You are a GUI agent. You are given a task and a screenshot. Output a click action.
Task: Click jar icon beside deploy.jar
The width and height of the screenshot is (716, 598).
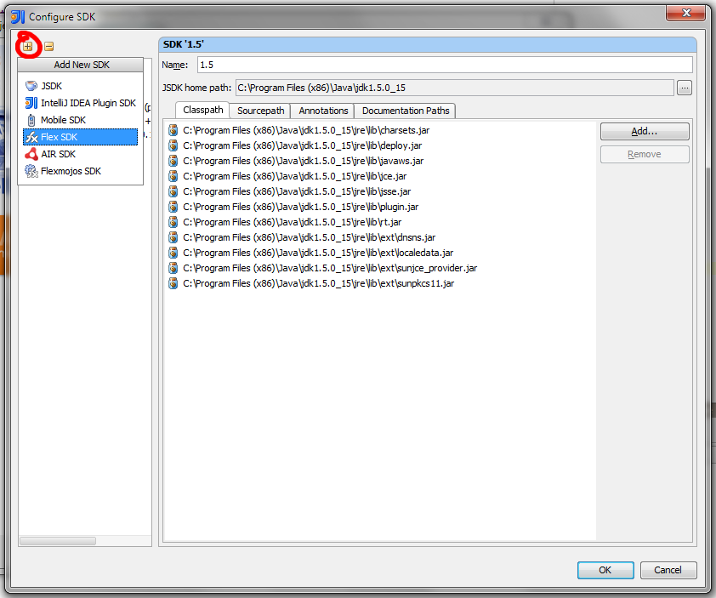[173, 145]
